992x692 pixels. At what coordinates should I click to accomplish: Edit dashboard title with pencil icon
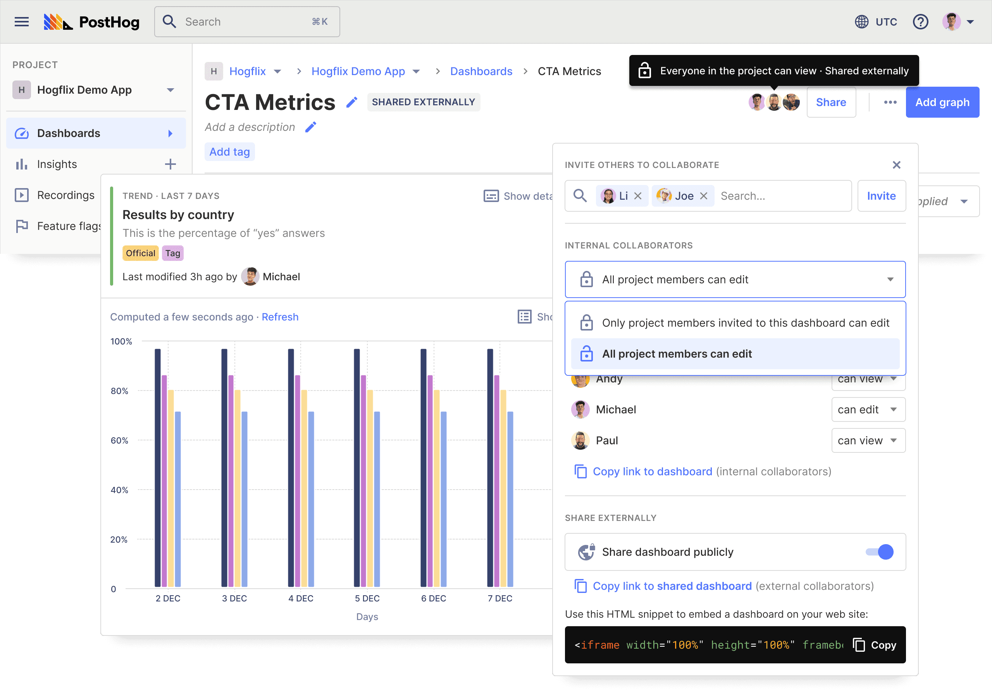point(352,102)
